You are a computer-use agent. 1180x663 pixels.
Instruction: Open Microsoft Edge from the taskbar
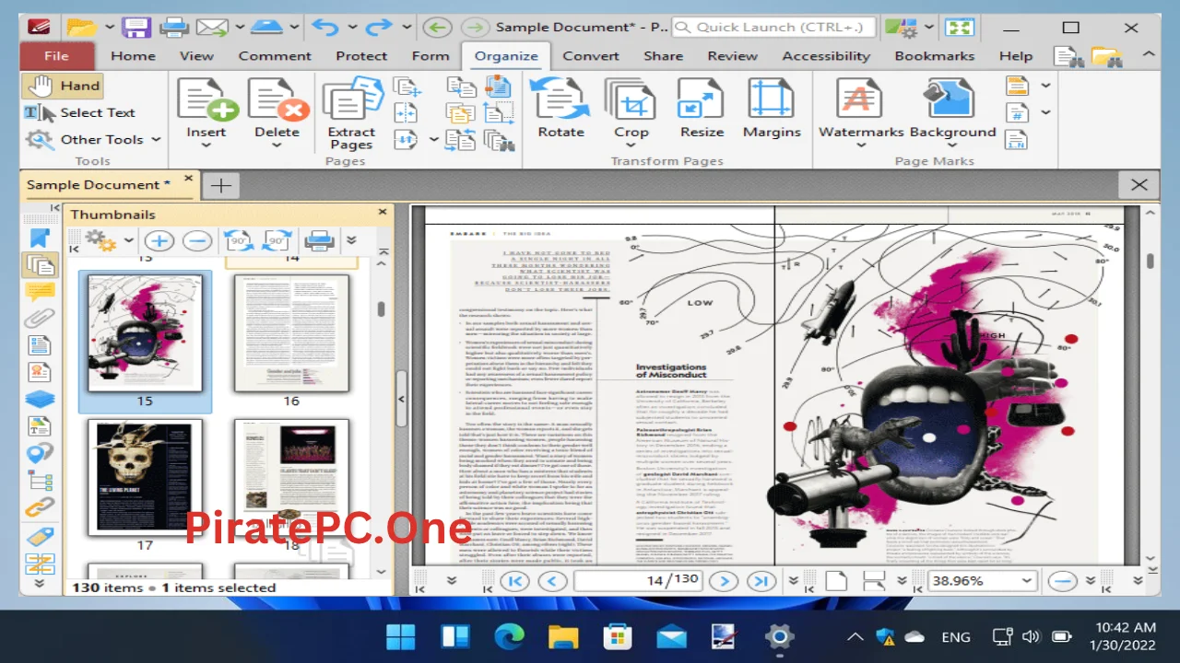pos(509,636)
